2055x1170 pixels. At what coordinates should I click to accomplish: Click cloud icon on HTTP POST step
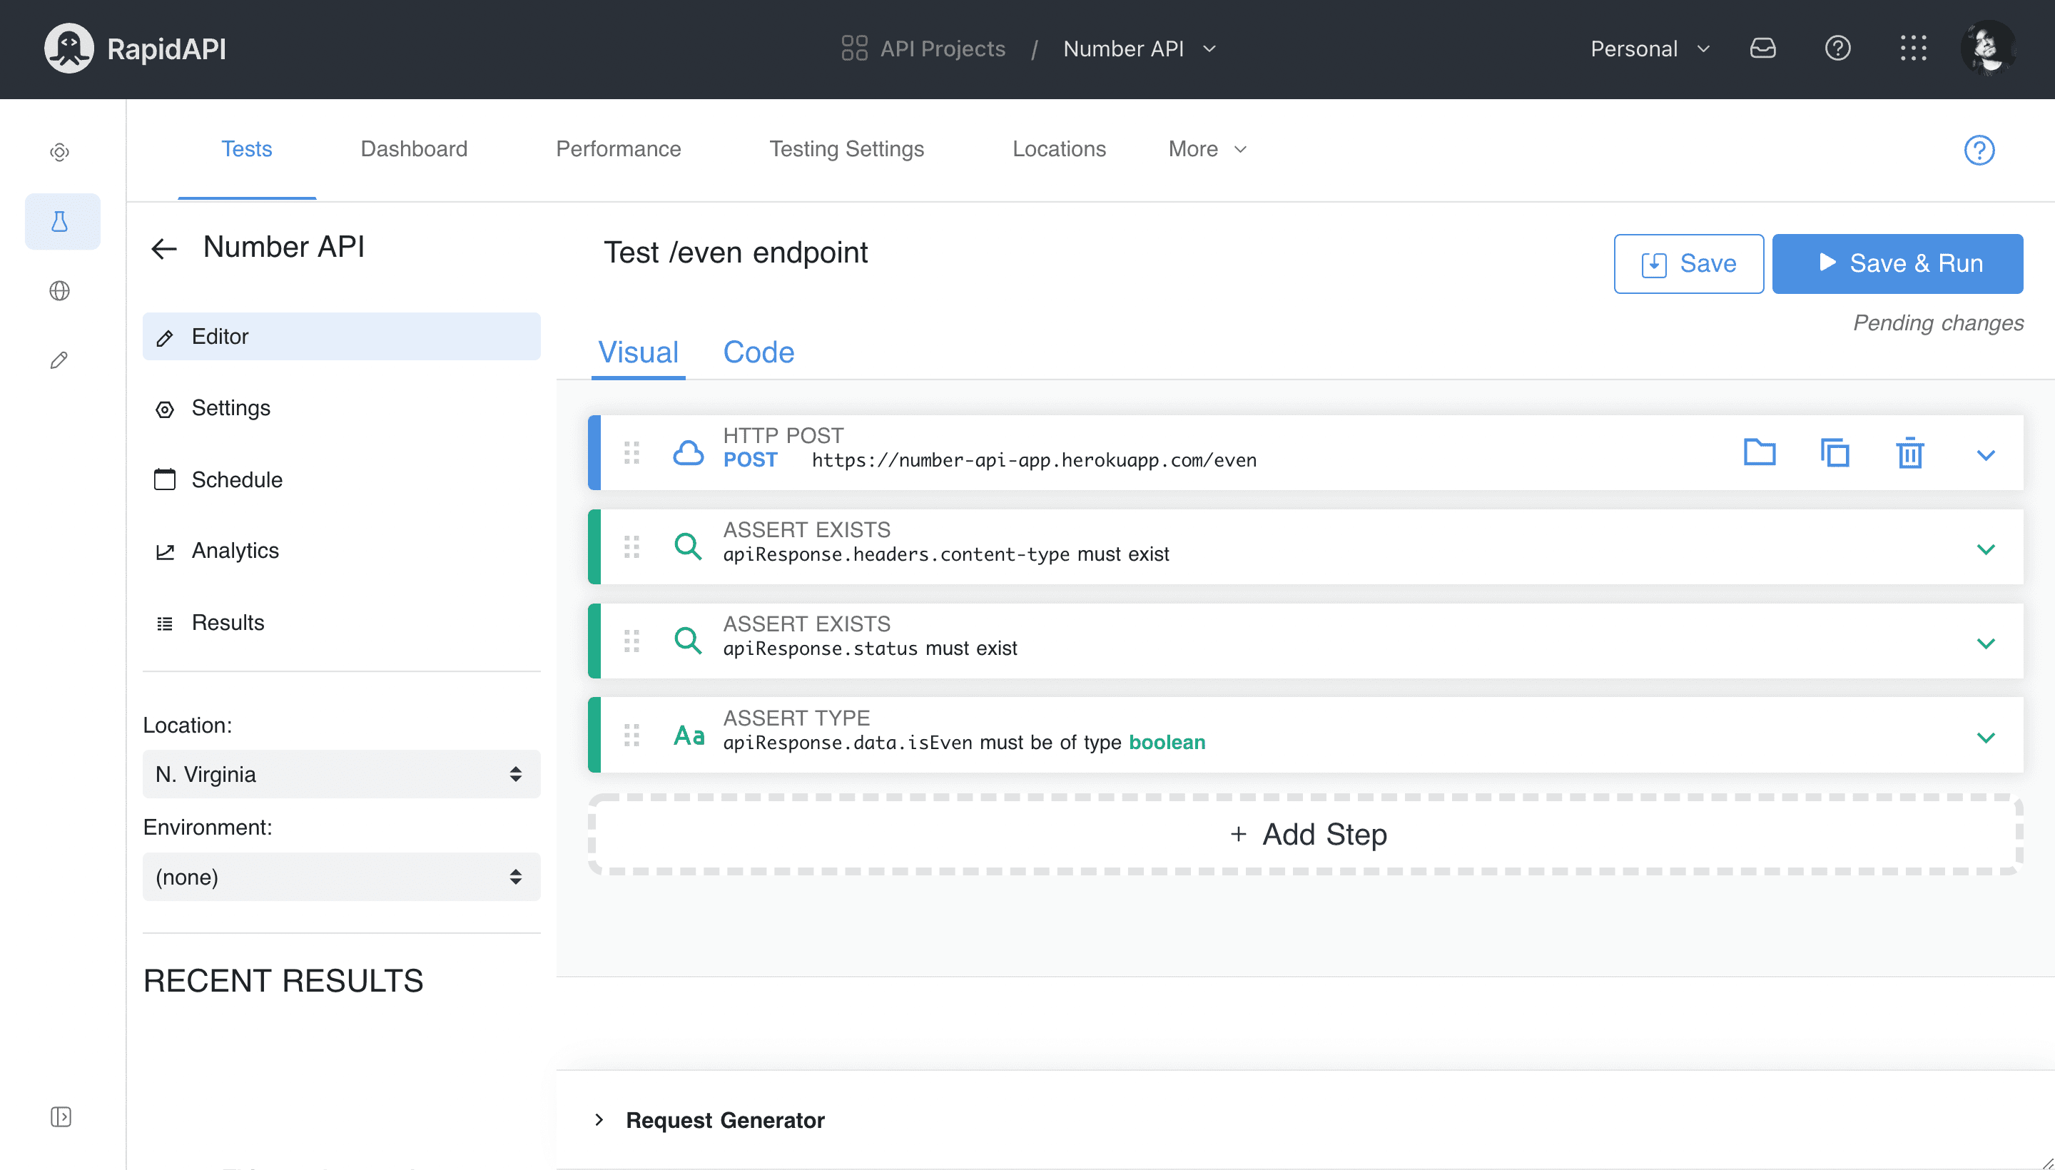[688, 452]
